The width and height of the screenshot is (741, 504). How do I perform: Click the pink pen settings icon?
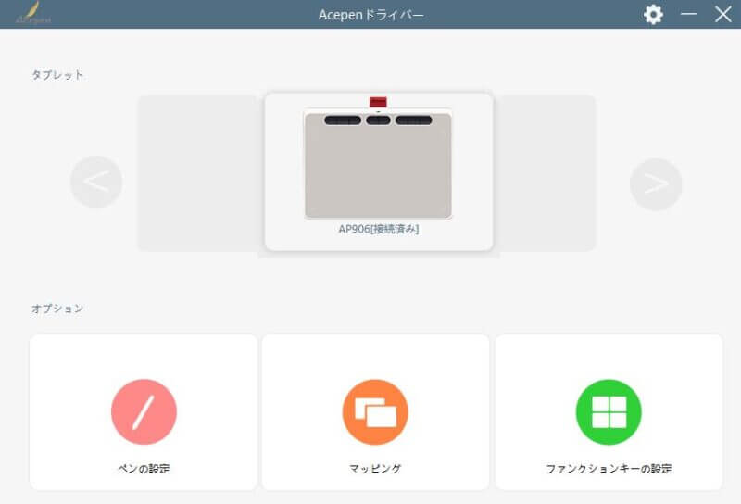144,412
